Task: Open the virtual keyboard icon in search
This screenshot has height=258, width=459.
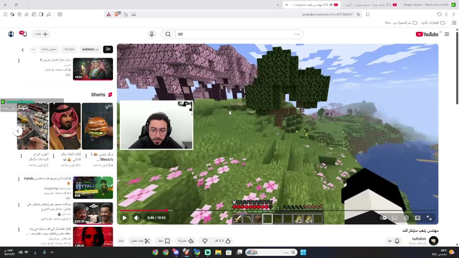Action: point(180,34)
